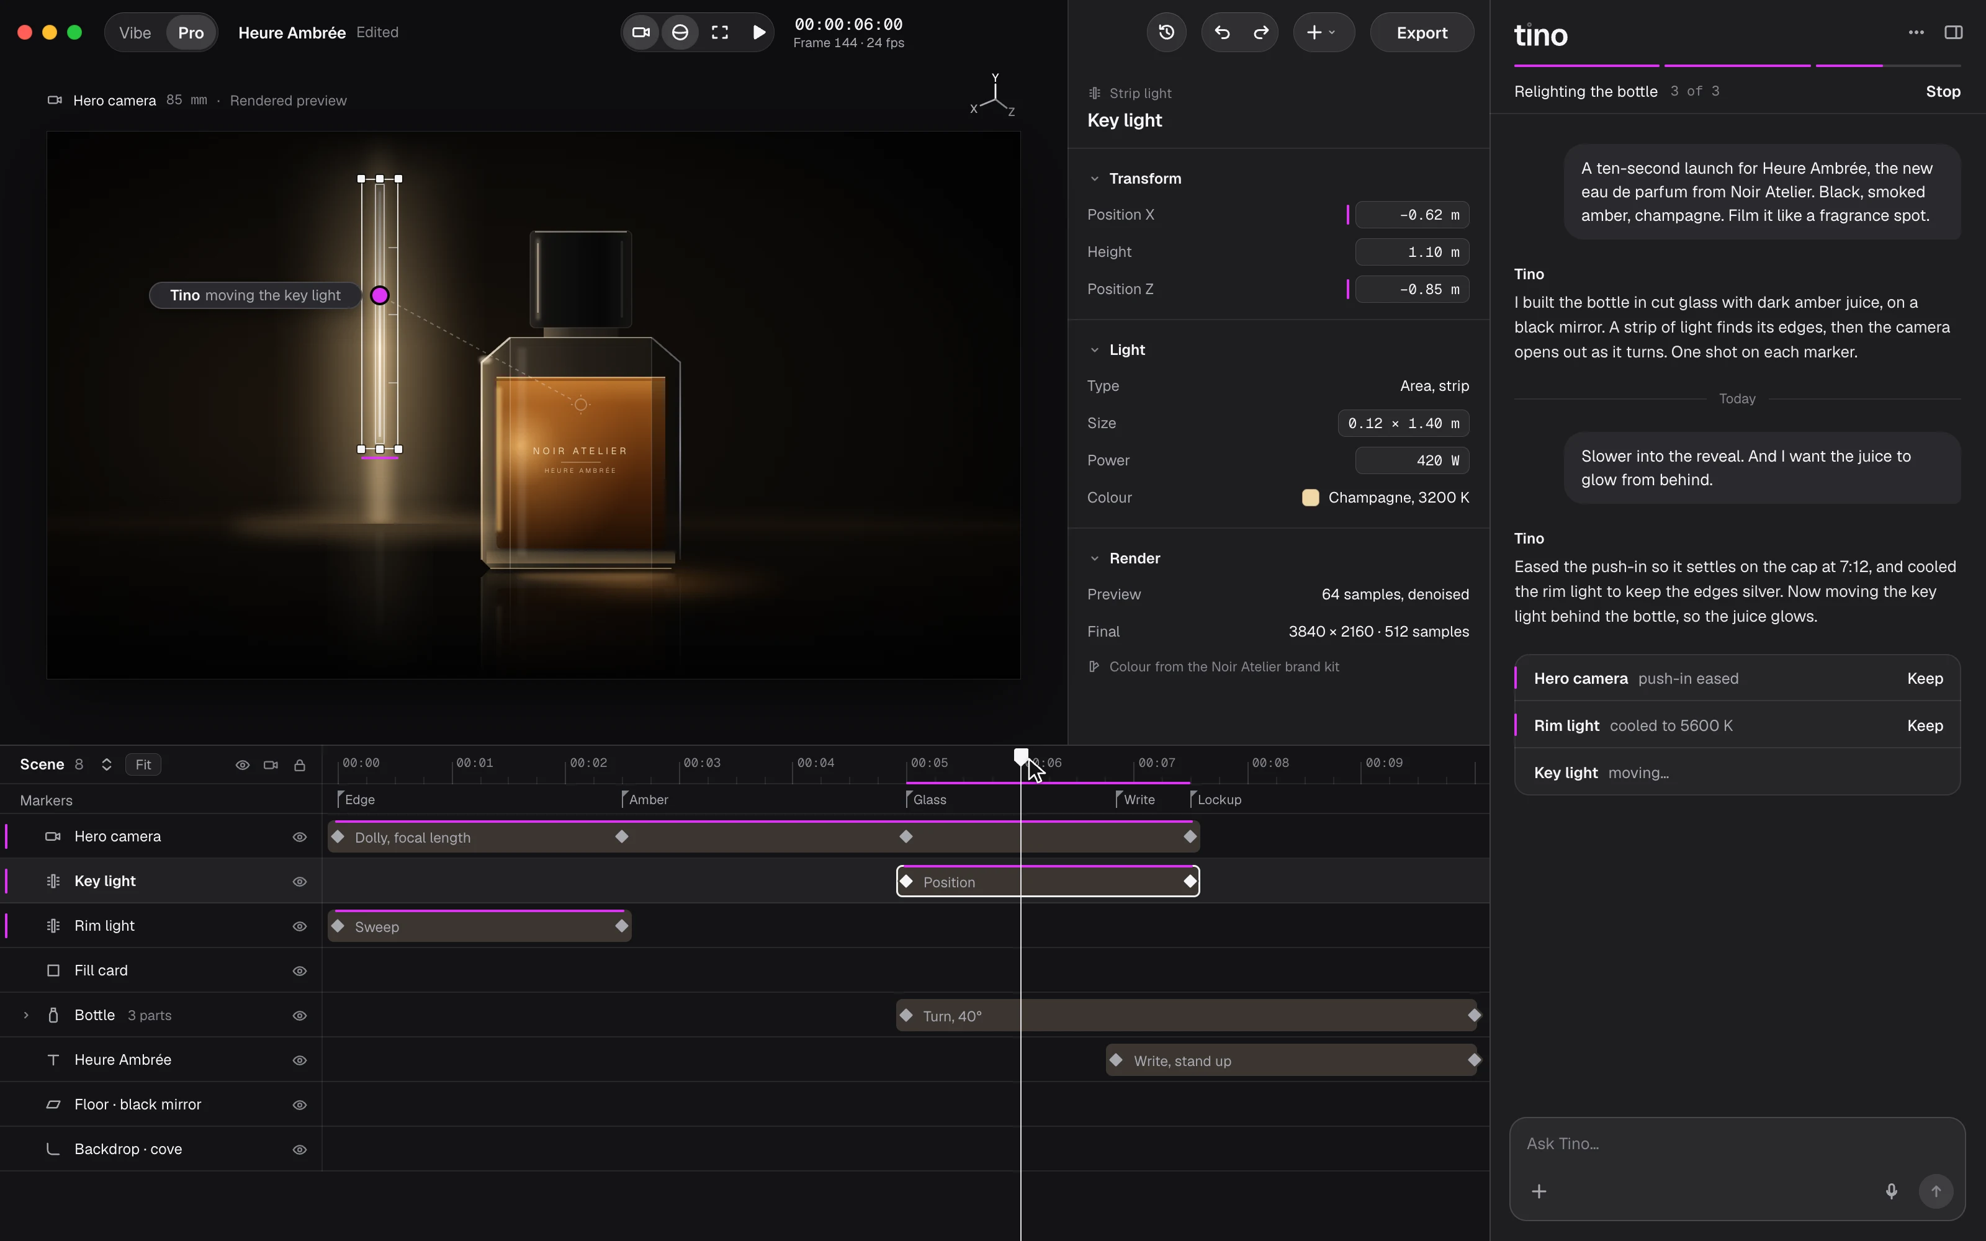
Task: Hide the Backdrop cove track
Action: point(300,1150)
